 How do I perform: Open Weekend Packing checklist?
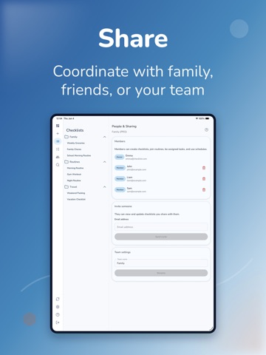[76, 193]
